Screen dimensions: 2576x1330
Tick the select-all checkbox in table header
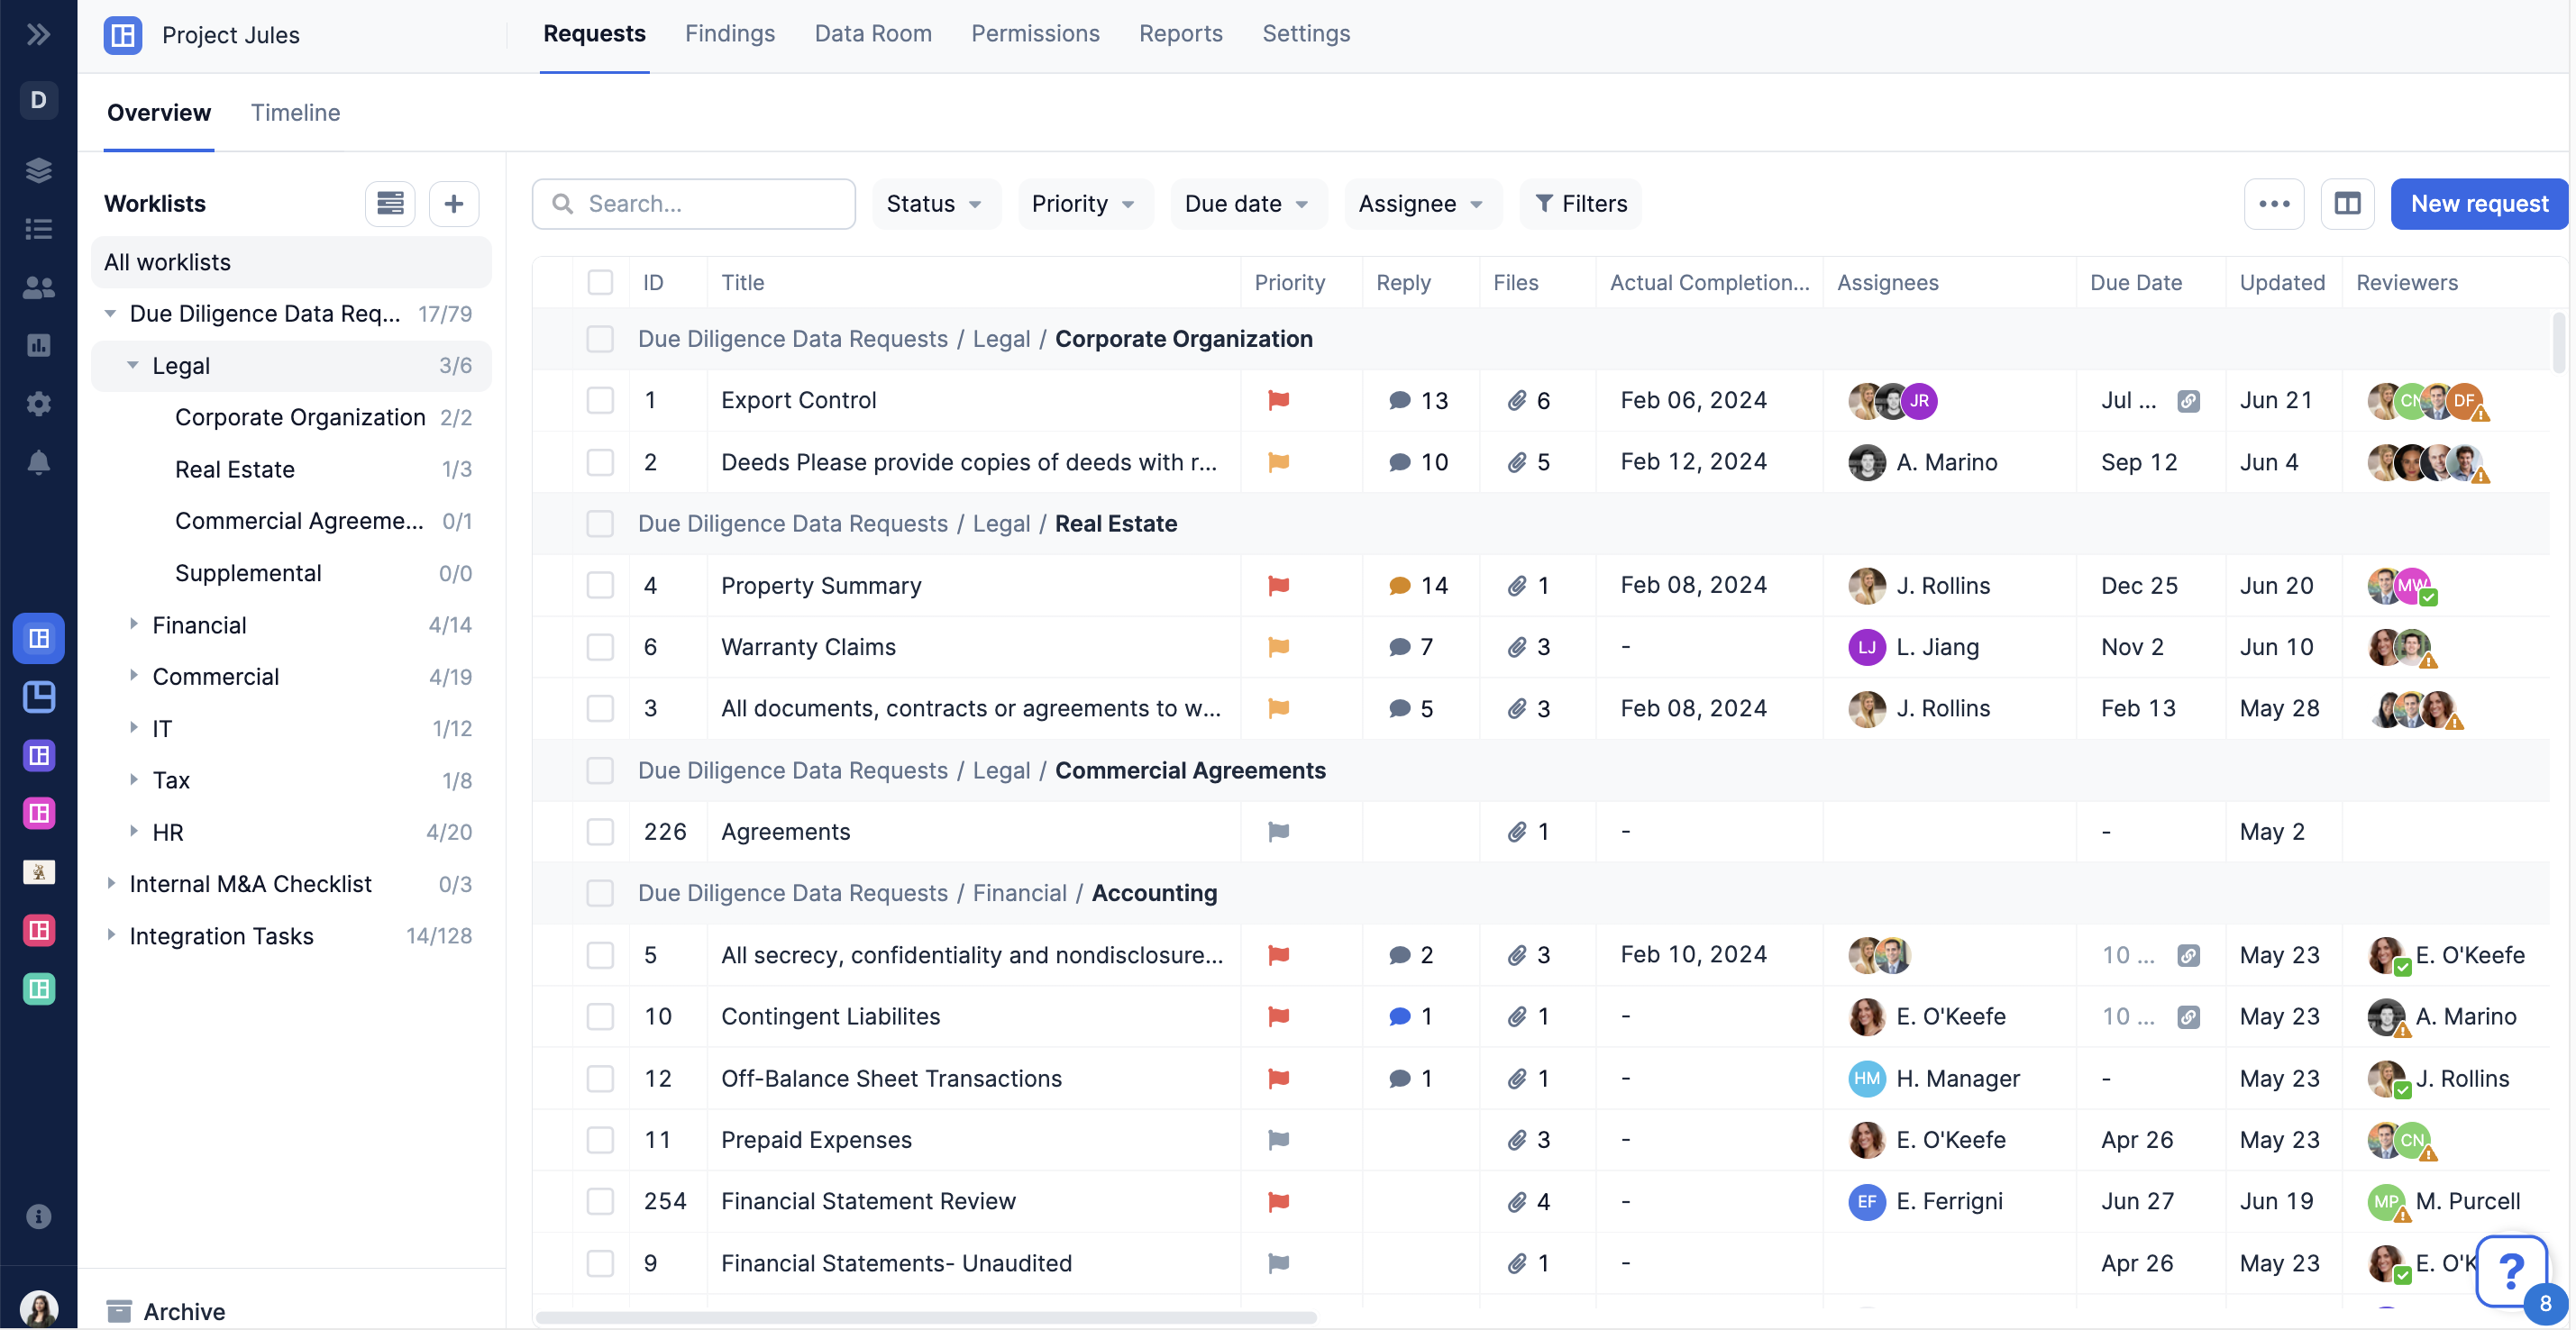point(600,283)
